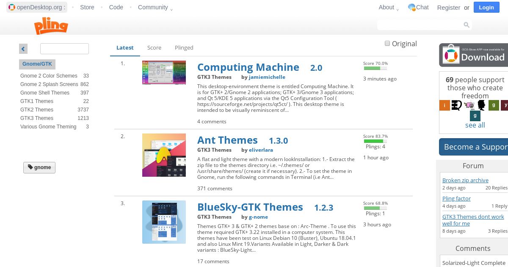Click '371 comments' under Ant Themes
This screenshot has width=508, height=267.
[x=215, y=189]
